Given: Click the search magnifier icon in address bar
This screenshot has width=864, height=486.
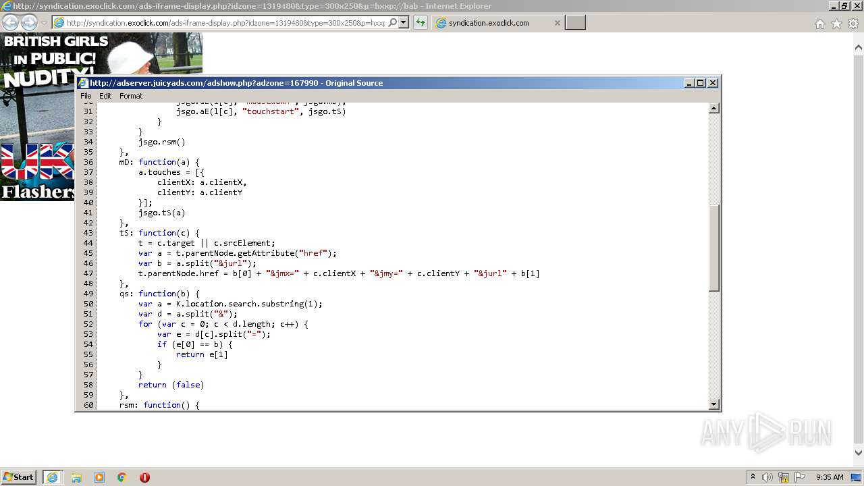Looking at the screenshot, I should 393,22.
